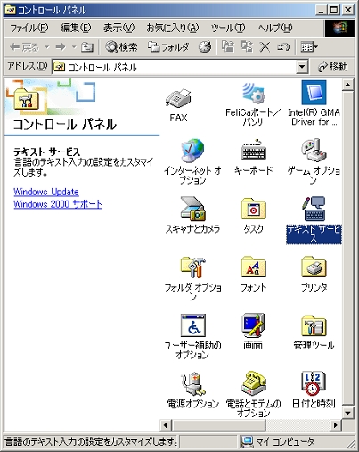
Task: Click the 戻る back button
Action: (x=24, y=47)
